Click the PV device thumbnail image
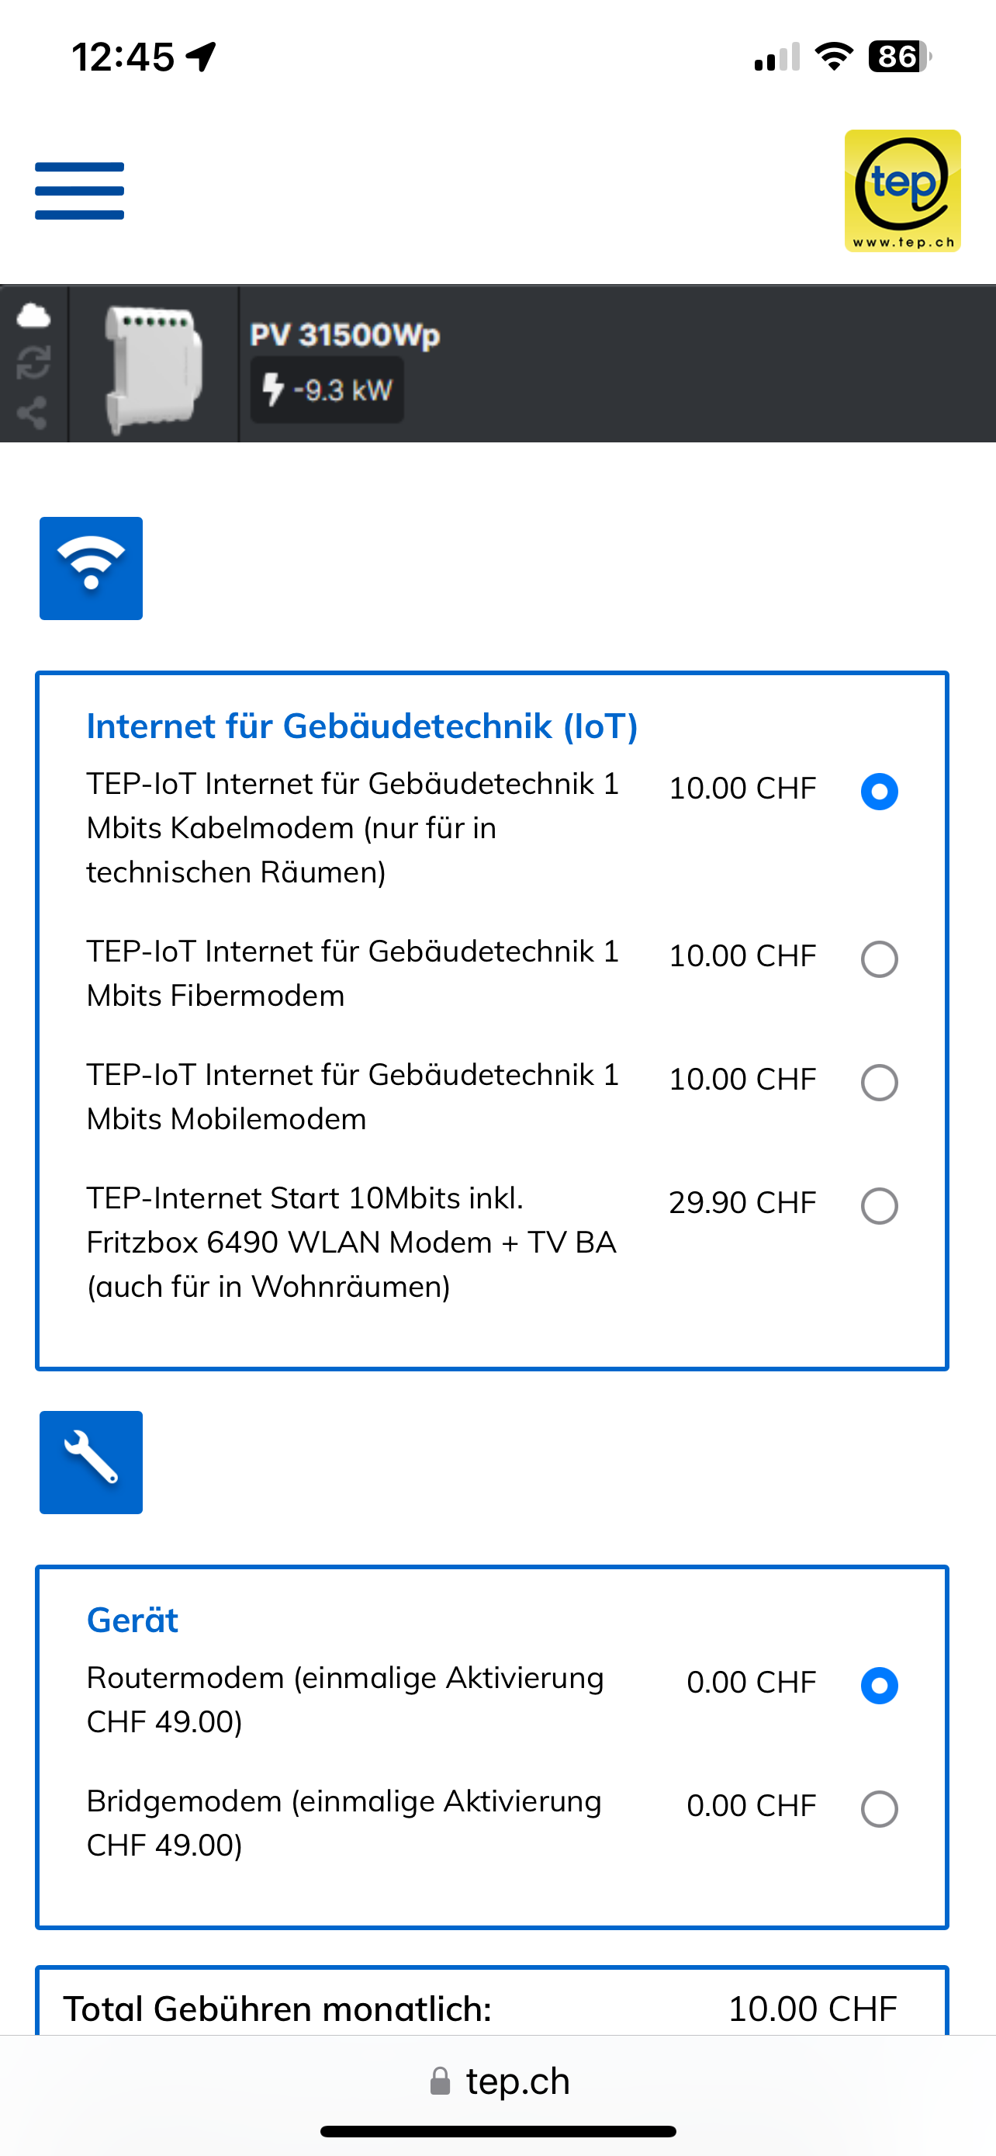 tap(153, 366)
